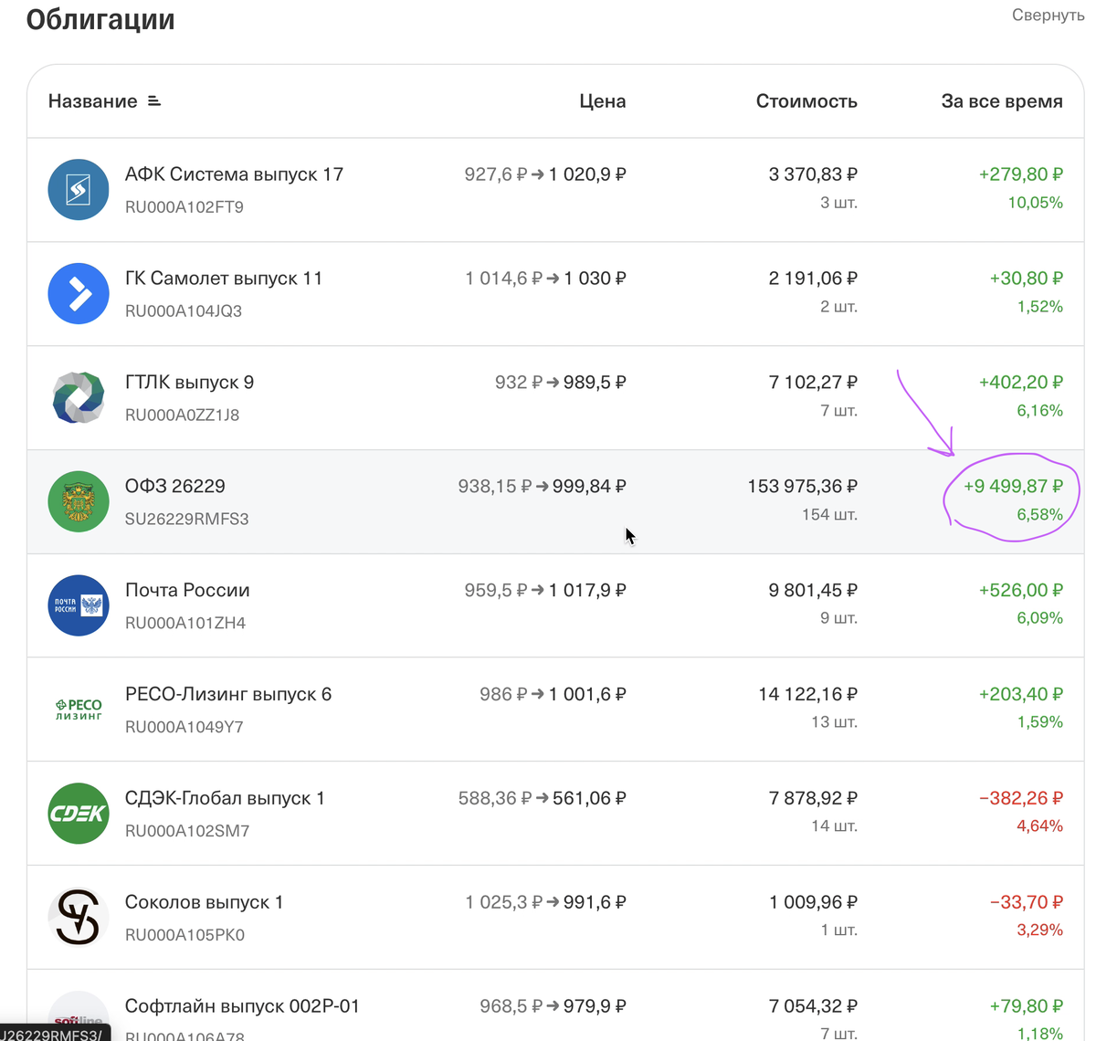Click the ГК Самолет logo icon
The height and width of the screenshot is (1041, 1096).
tap(79, 294)
